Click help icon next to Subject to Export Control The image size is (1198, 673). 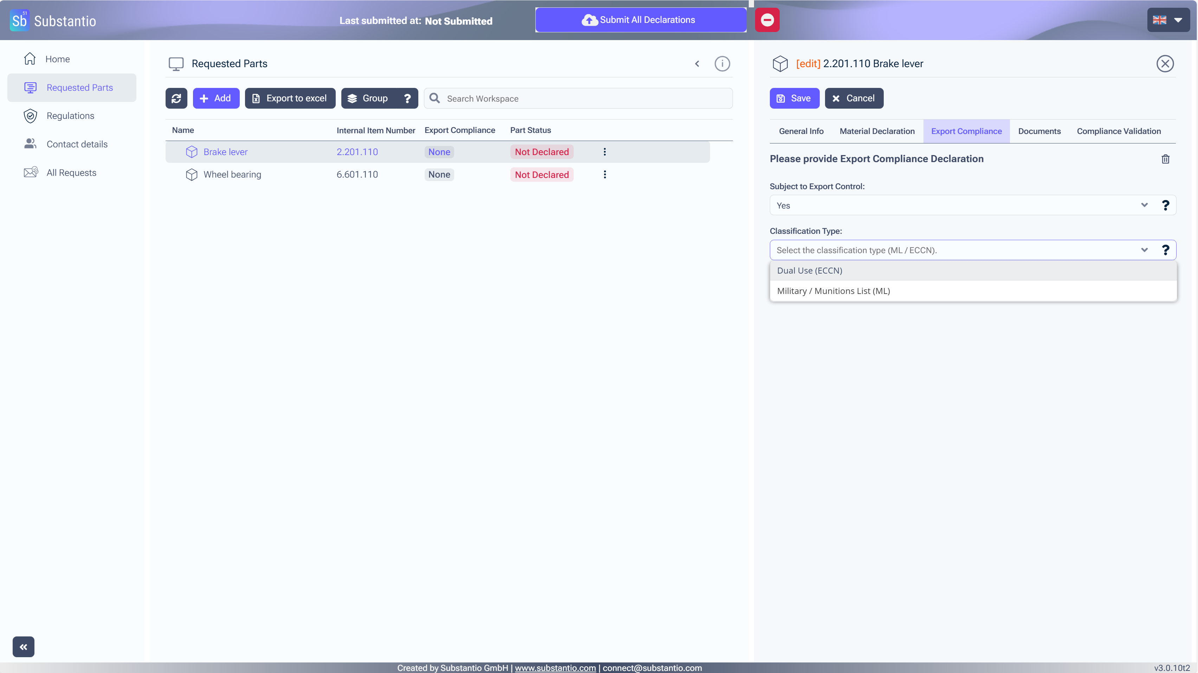point(1165,205)
